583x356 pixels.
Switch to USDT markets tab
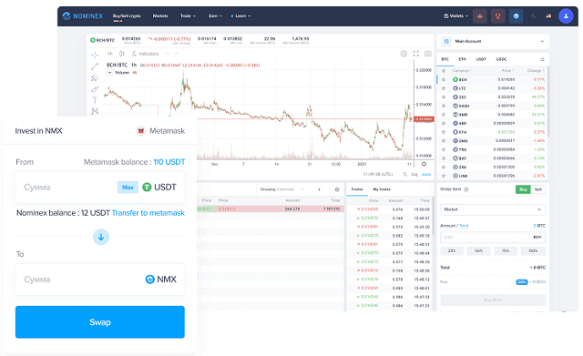tap(481, 59)
